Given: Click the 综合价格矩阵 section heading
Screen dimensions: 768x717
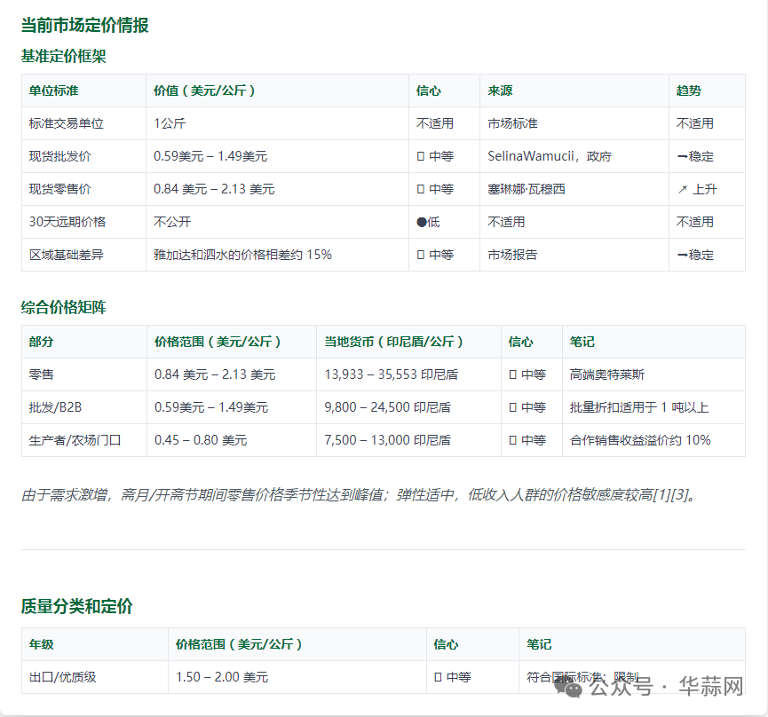Looking at the screenshot, I should click(x=59, y=306).
